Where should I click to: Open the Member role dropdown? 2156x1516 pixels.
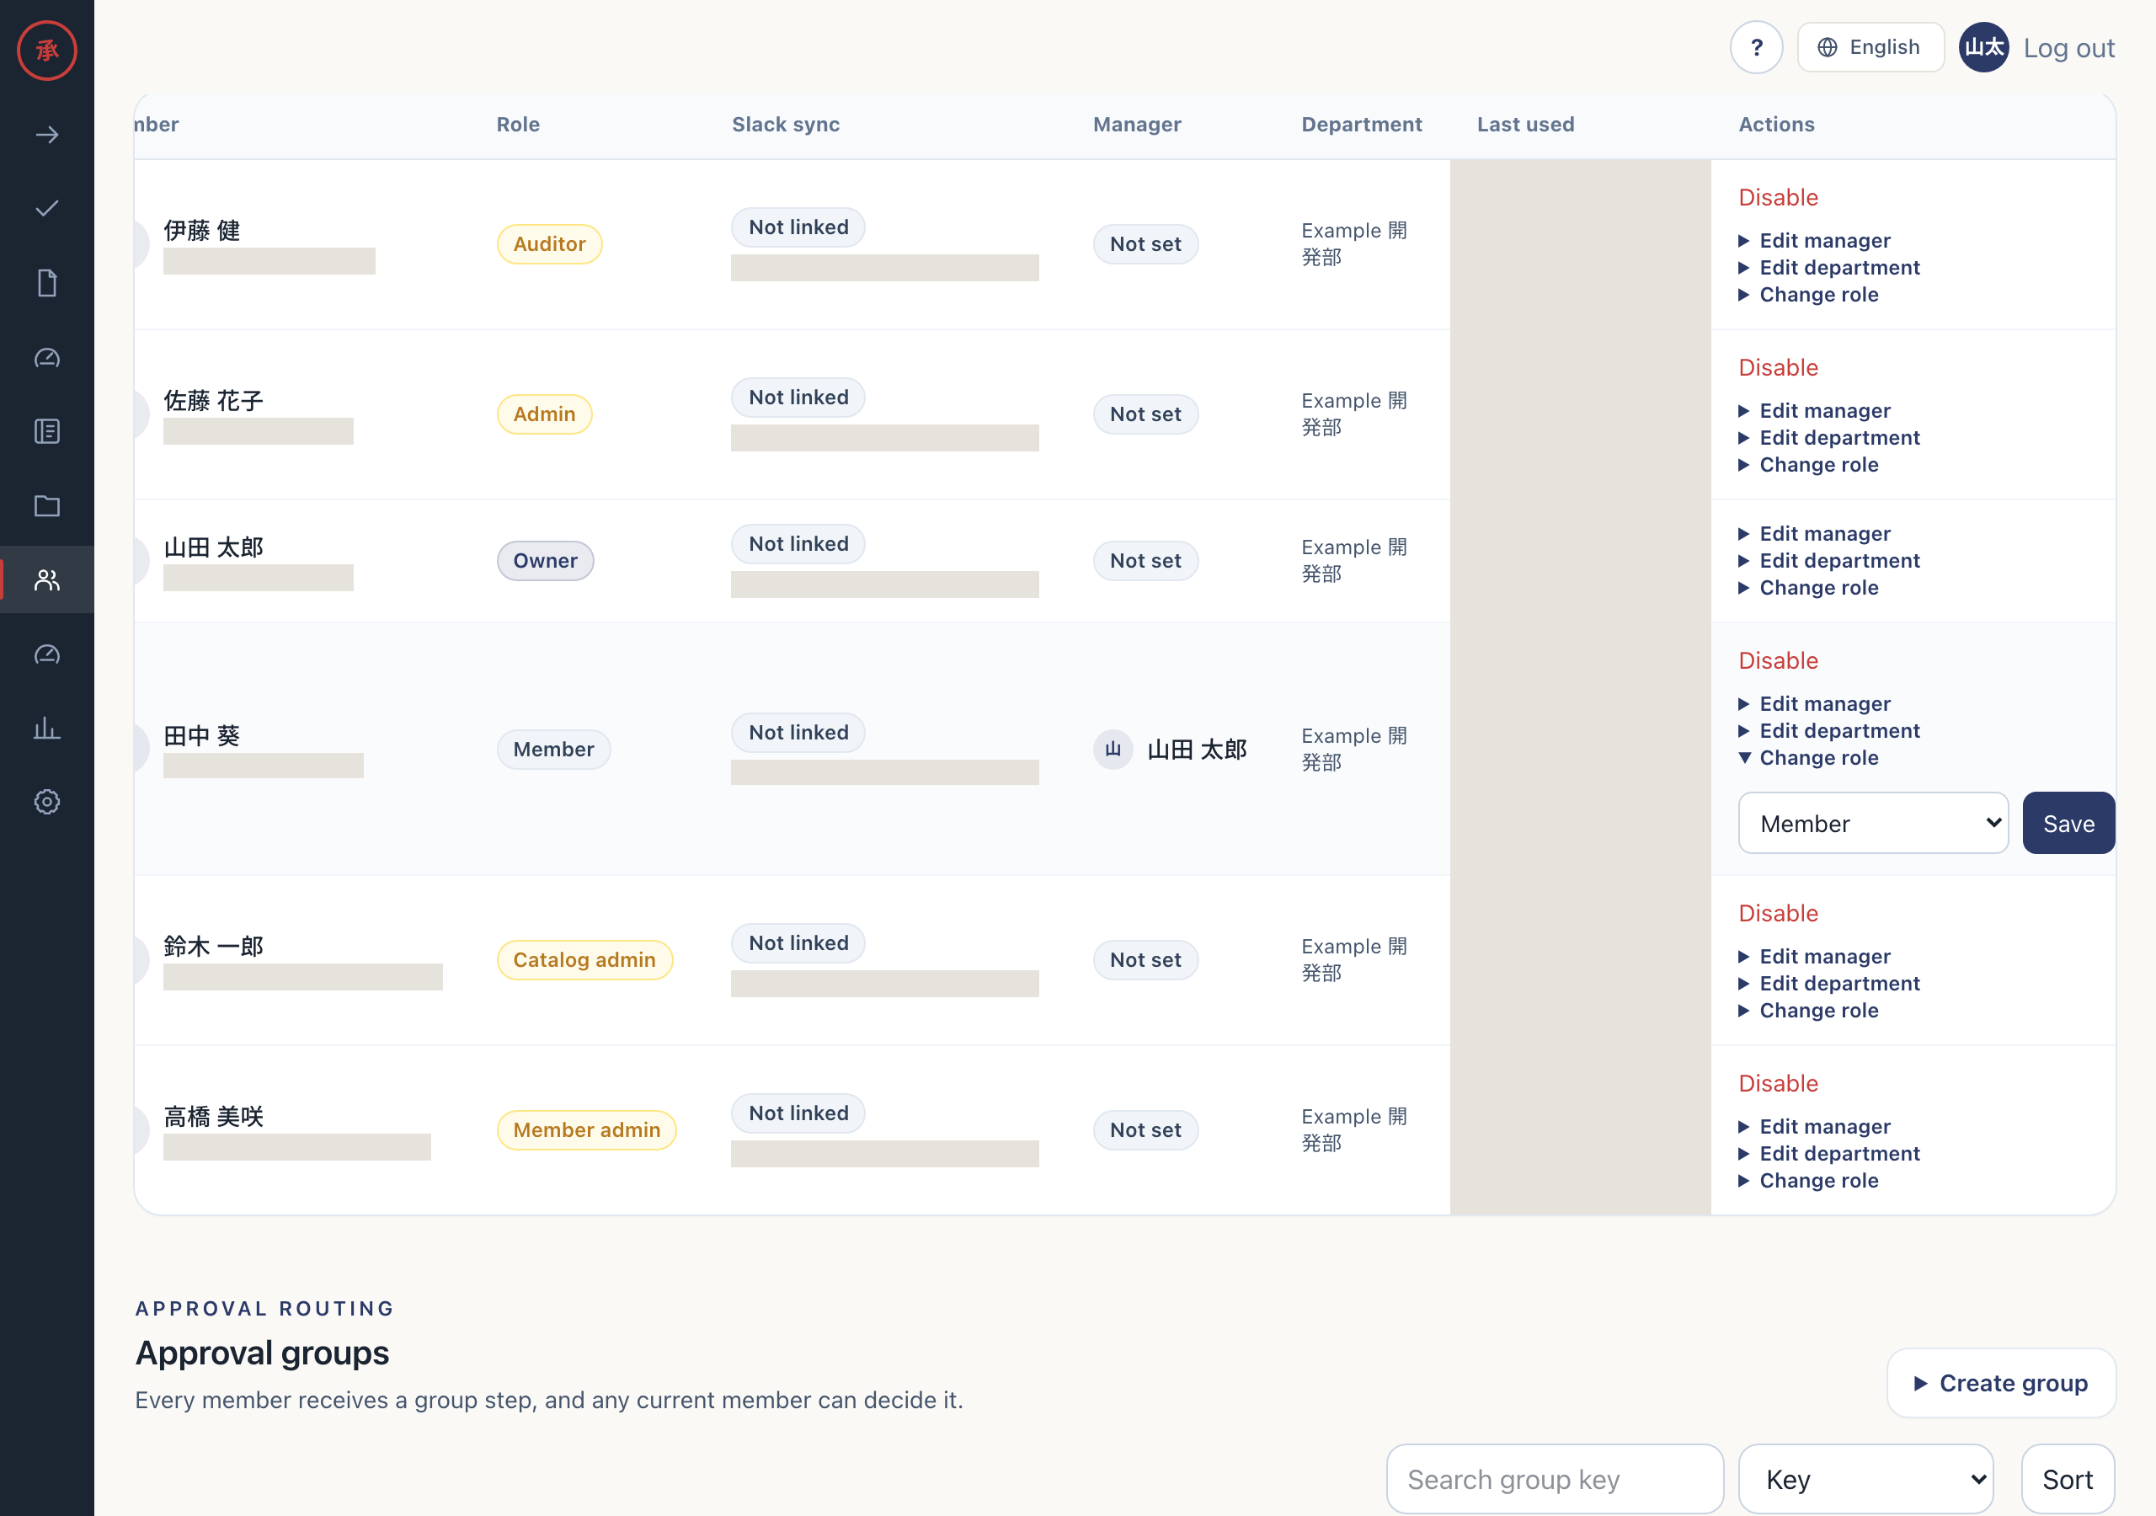click(x=1872, y=823)
